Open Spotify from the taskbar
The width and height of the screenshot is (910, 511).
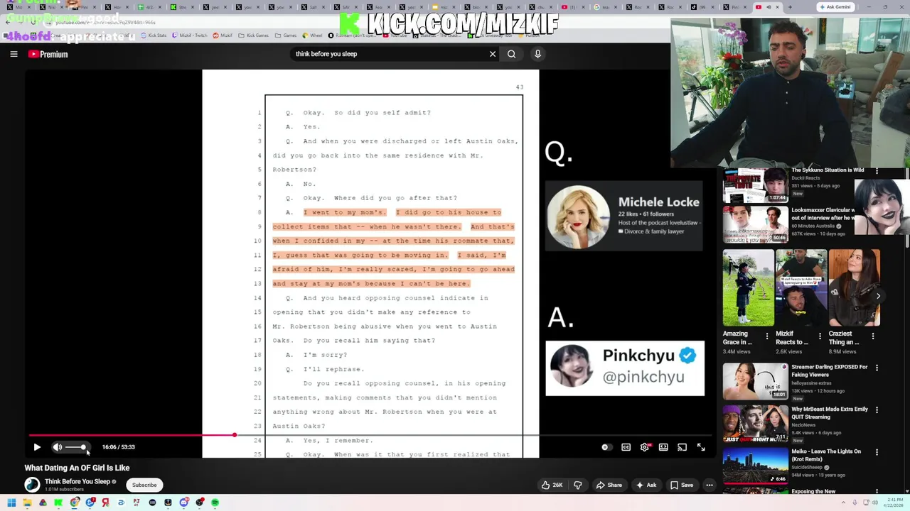tap(215, 502)
